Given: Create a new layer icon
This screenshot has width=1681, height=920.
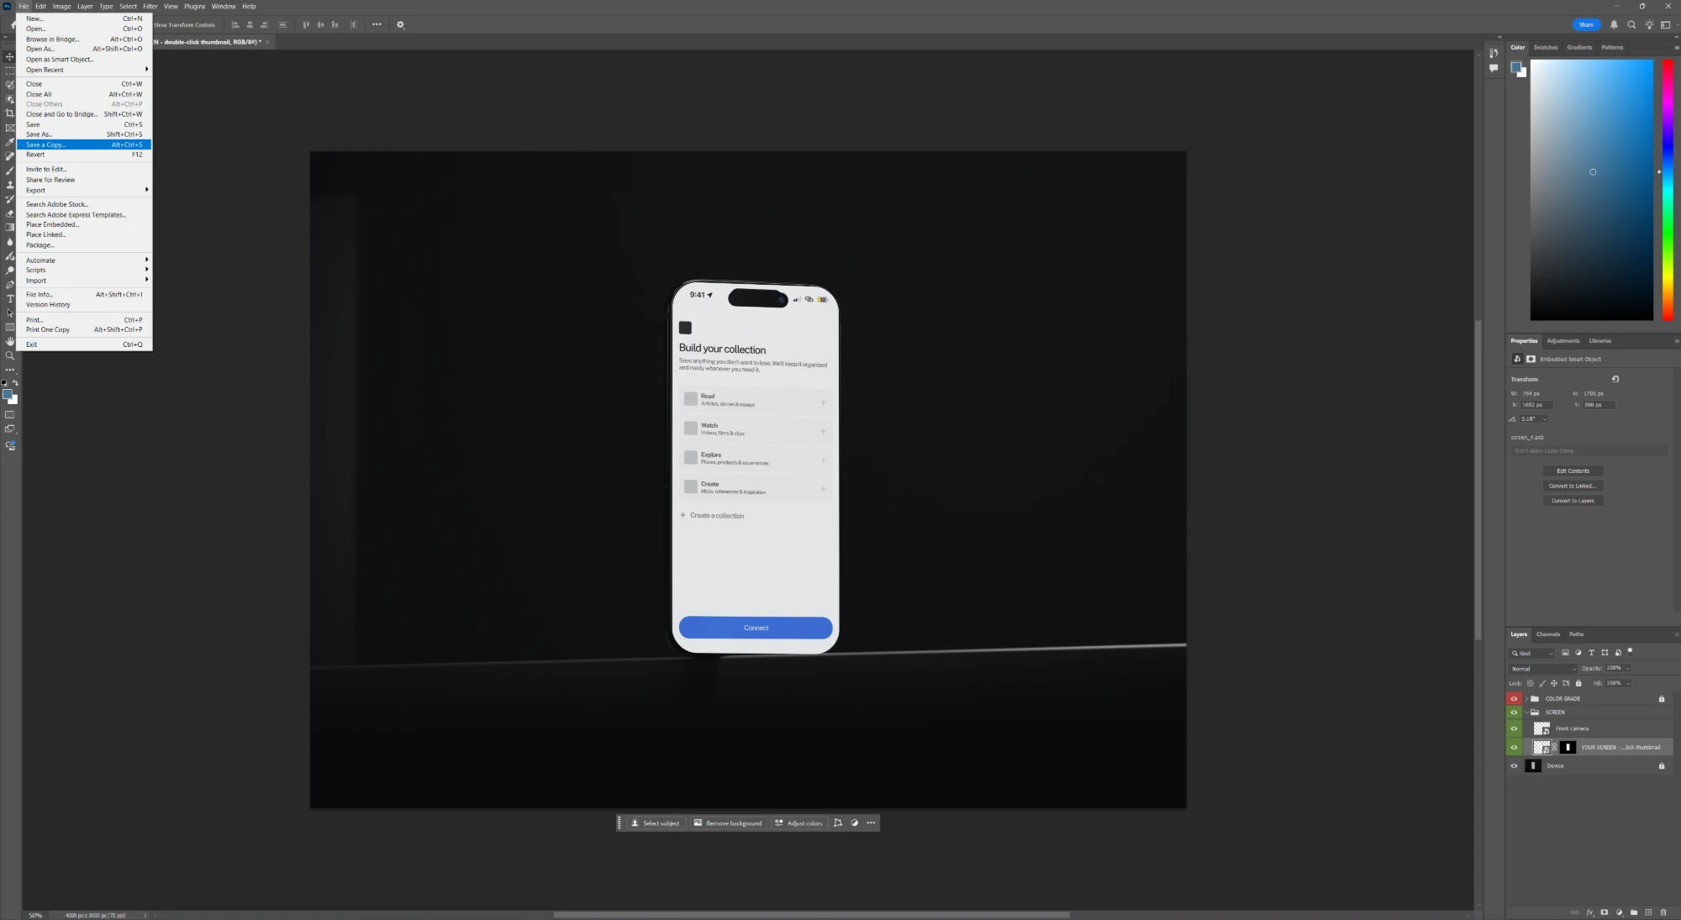Looking at the screenshot, I should tap(1648, 912).
